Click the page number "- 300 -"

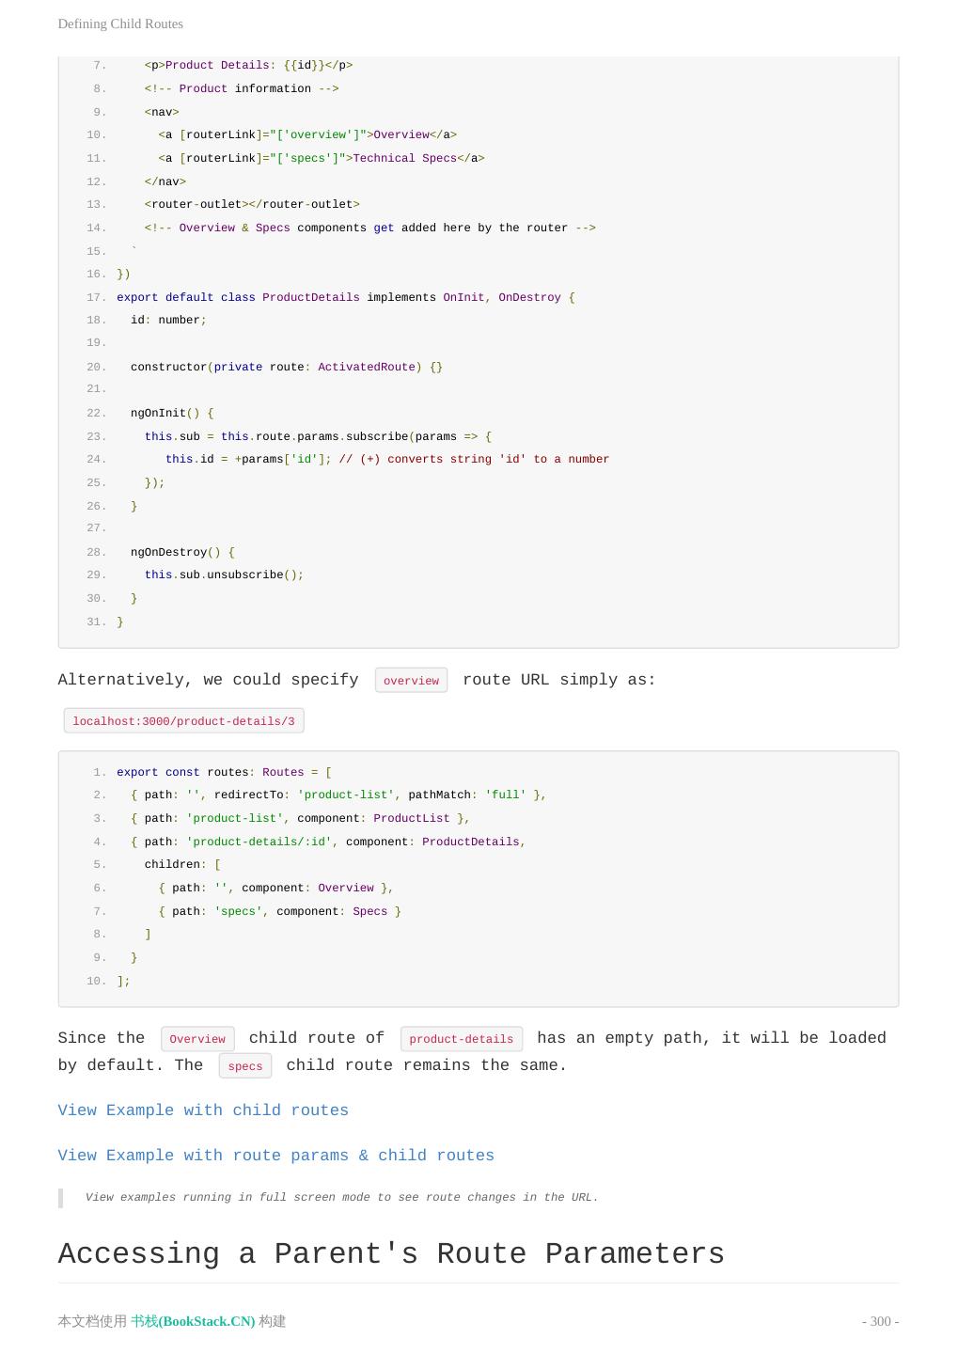(x=880, y=1321)
